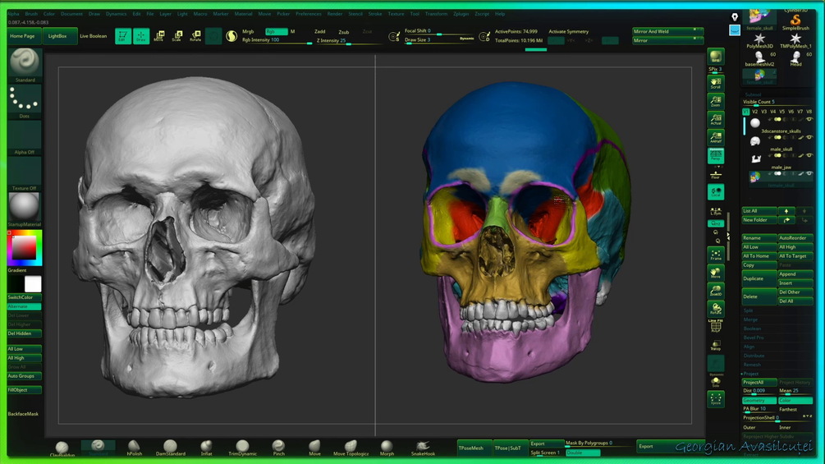Click the BPR render button
Viewport: 825px width, 464px height.
tap(716, 57)
